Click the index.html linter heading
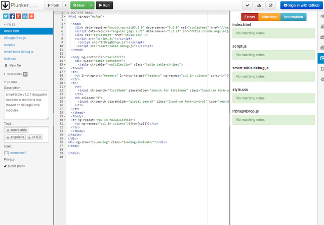 point(241,25)
